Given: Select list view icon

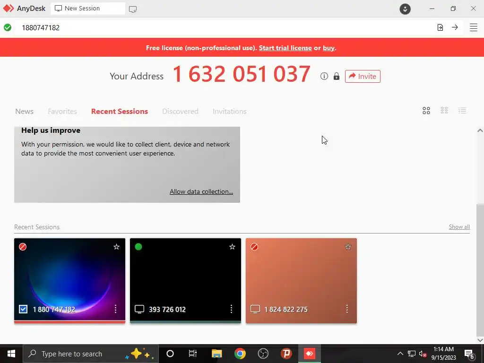Looking at the screenshot, I should pos(462,111).
